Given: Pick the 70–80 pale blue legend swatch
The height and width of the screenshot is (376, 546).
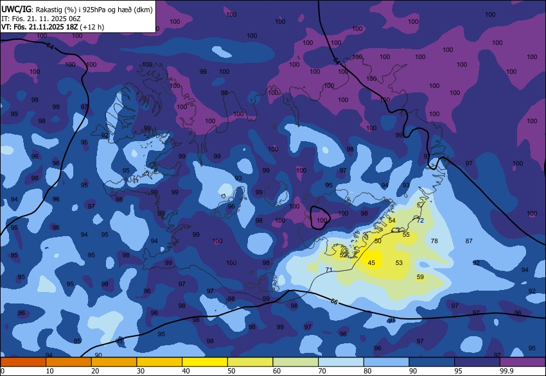Looking at the screenshot, I should point(341,362).
